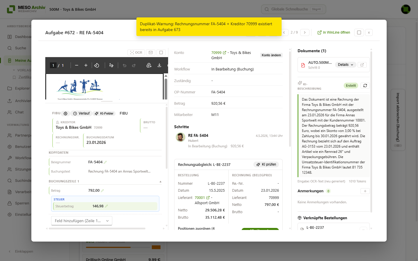Viewport: 418px width, 261px height.
Task: Regenerate the KI-Beschreibung
Action: (365, 86)
